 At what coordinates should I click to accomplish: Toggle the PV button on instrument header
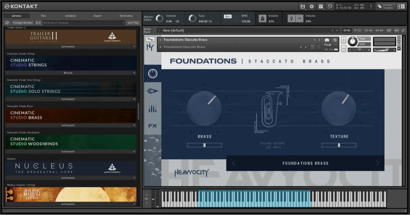(x=399, y=49)
